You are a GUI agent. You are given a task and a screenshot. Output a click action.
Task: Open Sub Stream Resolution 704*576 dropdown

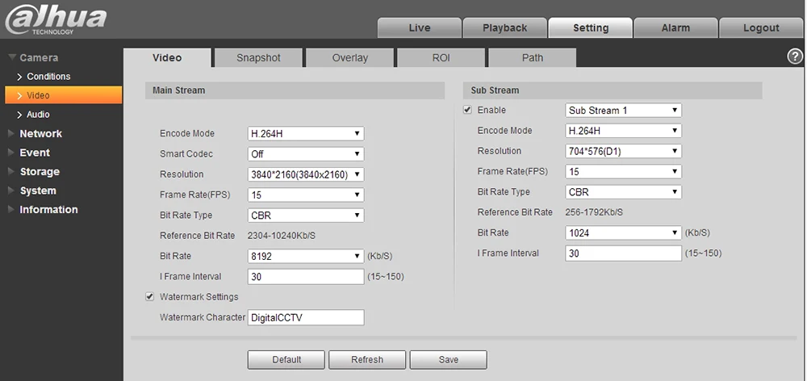pos(623,152)
